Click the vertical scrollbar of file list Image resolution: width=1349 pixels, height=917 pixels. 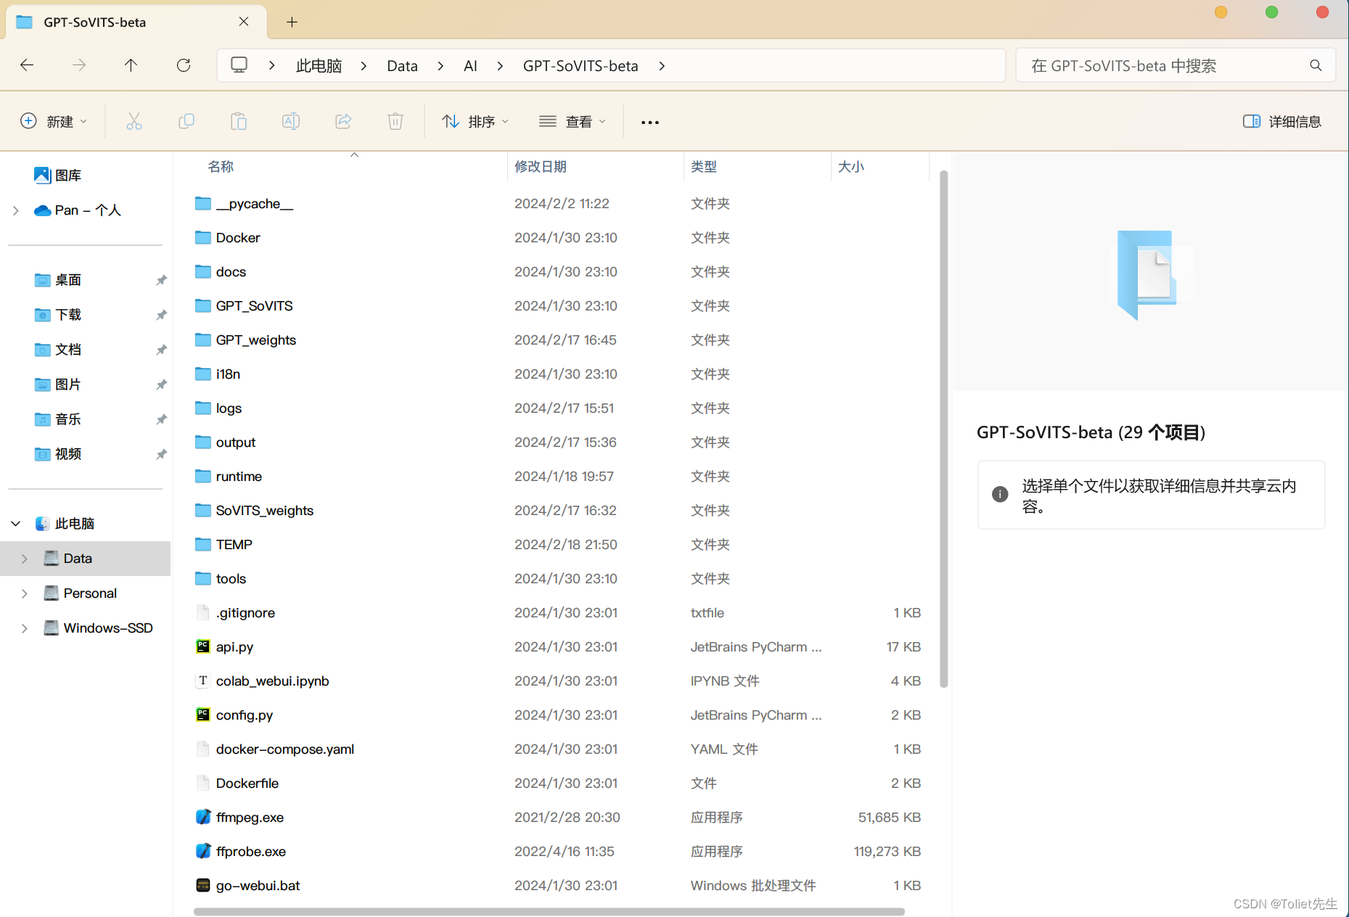[943, 428]
